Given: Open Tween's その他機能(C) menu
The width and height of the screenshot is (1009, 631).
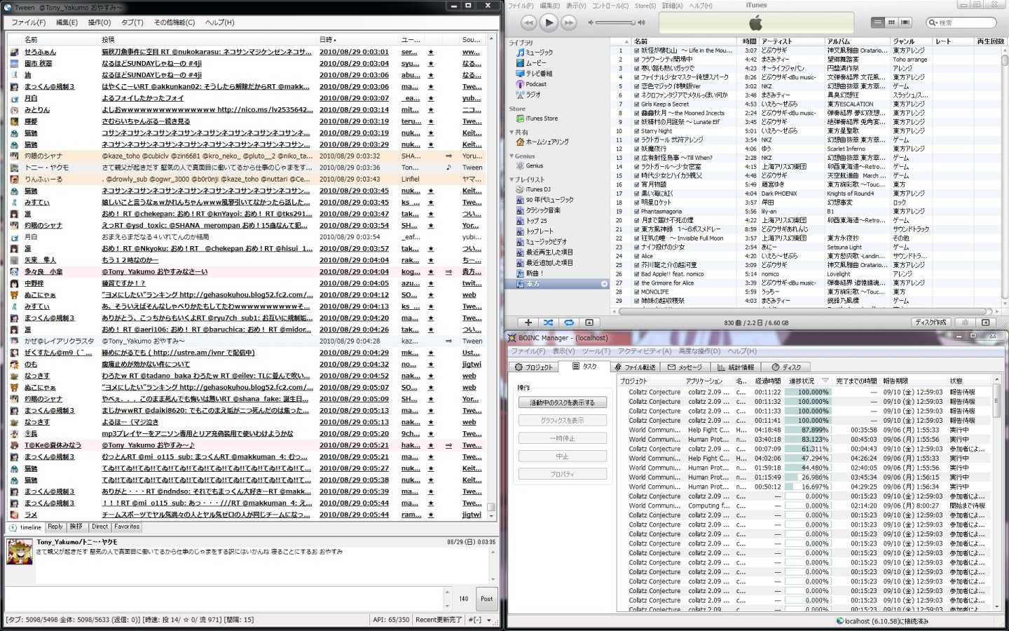Looking at the screenshot, I should (174, 22).
